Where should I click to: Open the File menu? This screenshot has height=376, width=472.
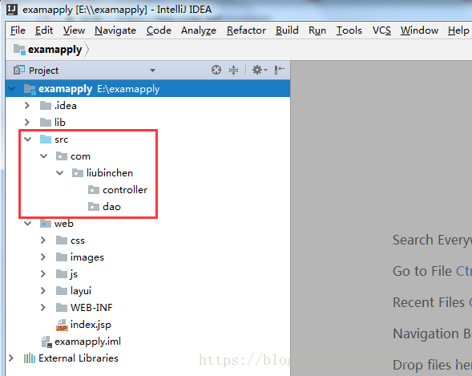coord(18,30)
